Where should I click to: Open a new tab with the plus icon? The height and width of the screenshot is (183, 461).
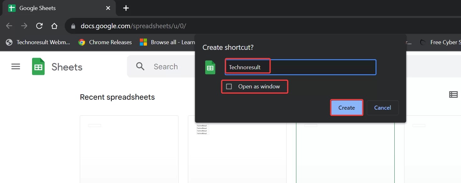pyautogui.click(x=126, y=8)
